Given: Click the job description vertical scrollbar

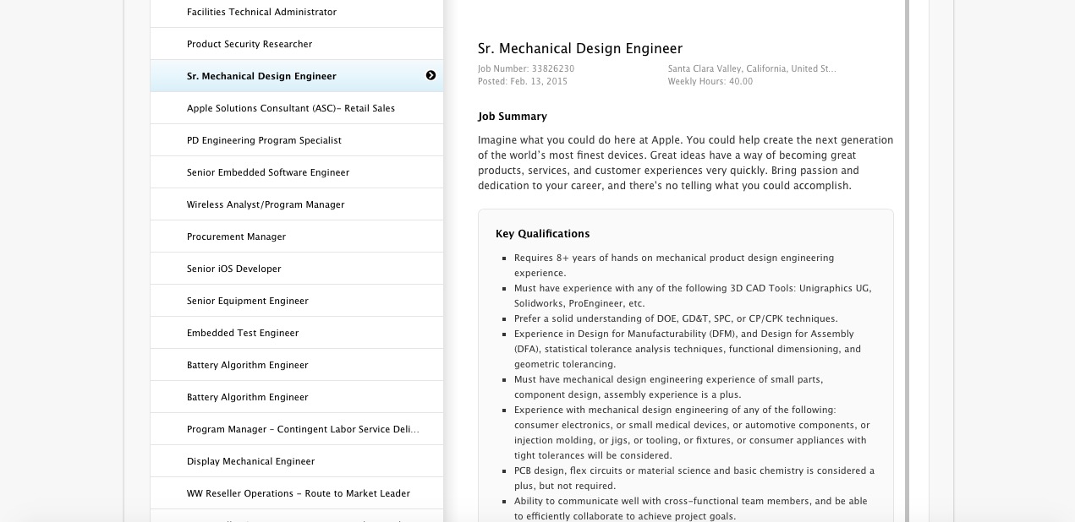Looking at the screenshot, I should (x=907, y=253).
